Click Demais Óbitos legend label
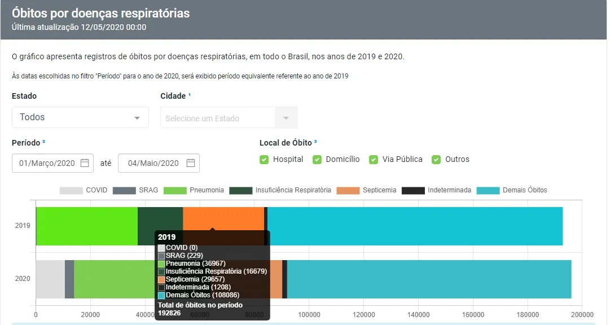 point(525,190)
